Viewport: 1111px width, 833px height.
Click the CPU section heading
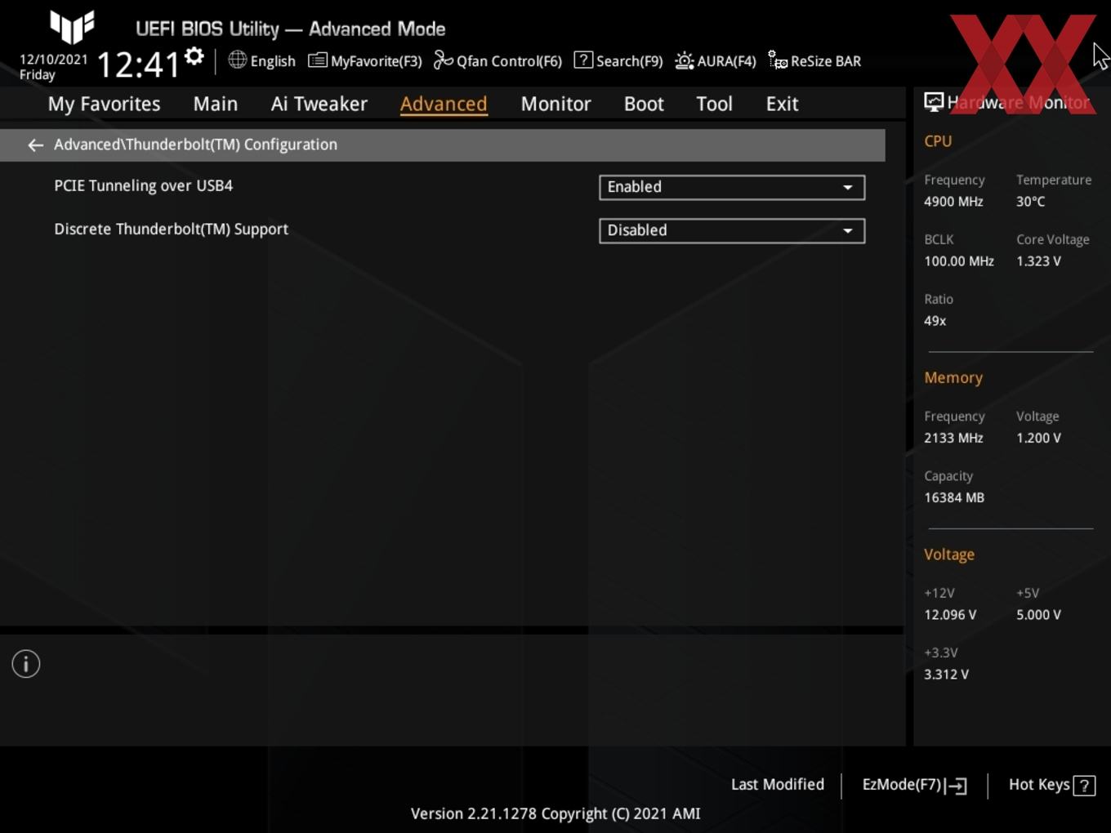938,141
